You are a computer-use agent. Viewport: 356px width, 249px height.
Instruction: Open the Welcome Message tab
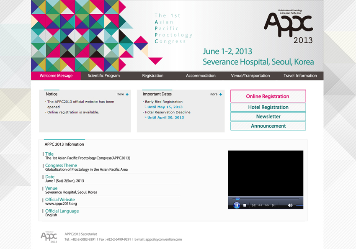pos(56,76)
